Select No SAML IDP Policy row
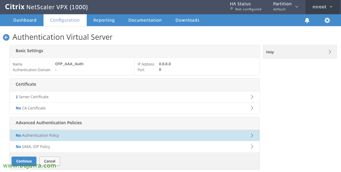Viewport: 341px width, 172px height. tap(135, 147)
